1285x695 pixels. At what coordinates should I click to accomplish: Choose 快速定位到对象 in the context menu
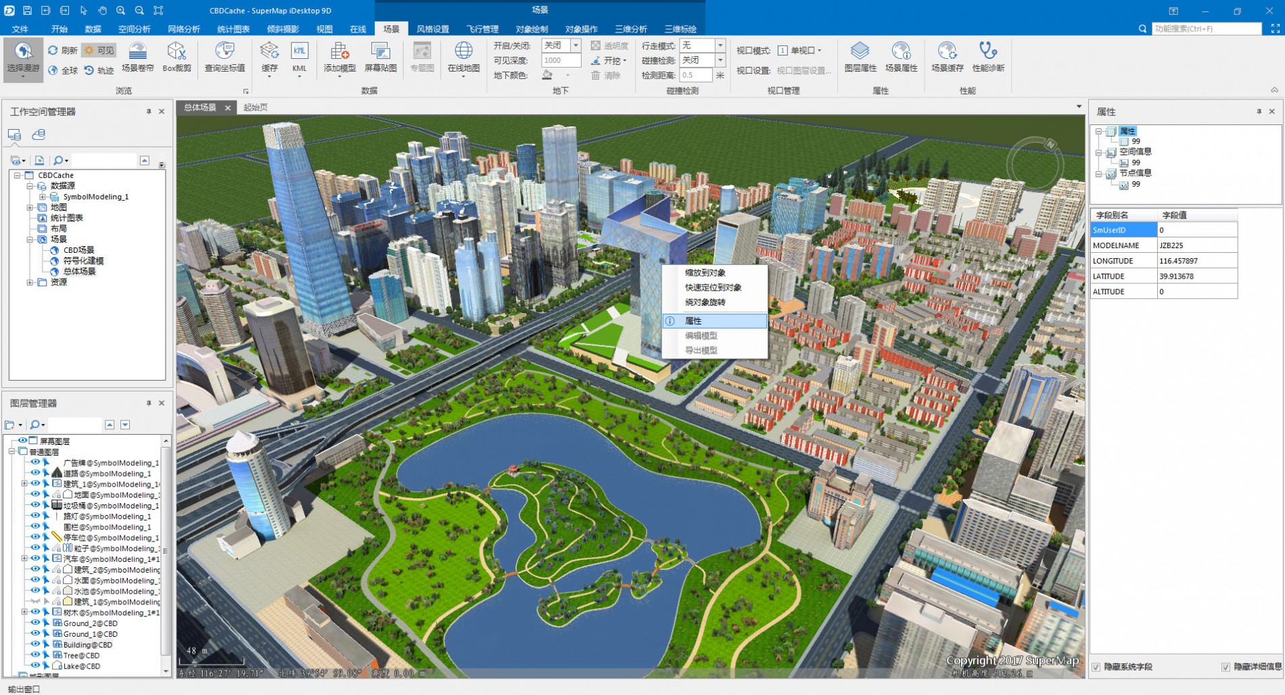point(715,287)
